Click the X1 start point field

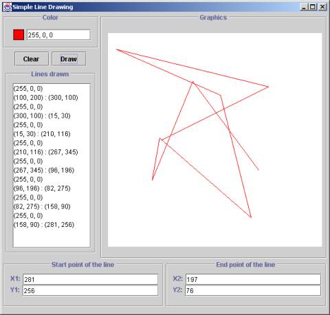click(90, 279)
